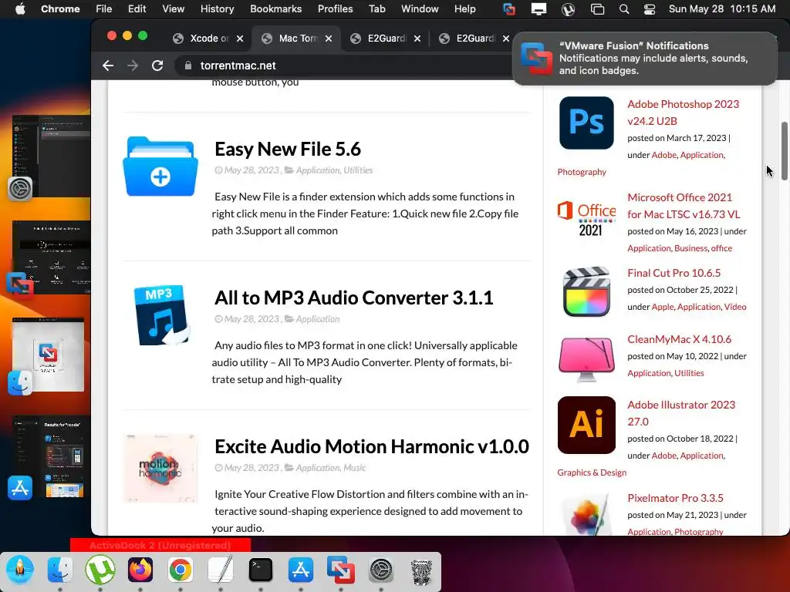Click the VMware Fusion Notifications banner
The image size is (790, 592).
[x=644, y=59]
